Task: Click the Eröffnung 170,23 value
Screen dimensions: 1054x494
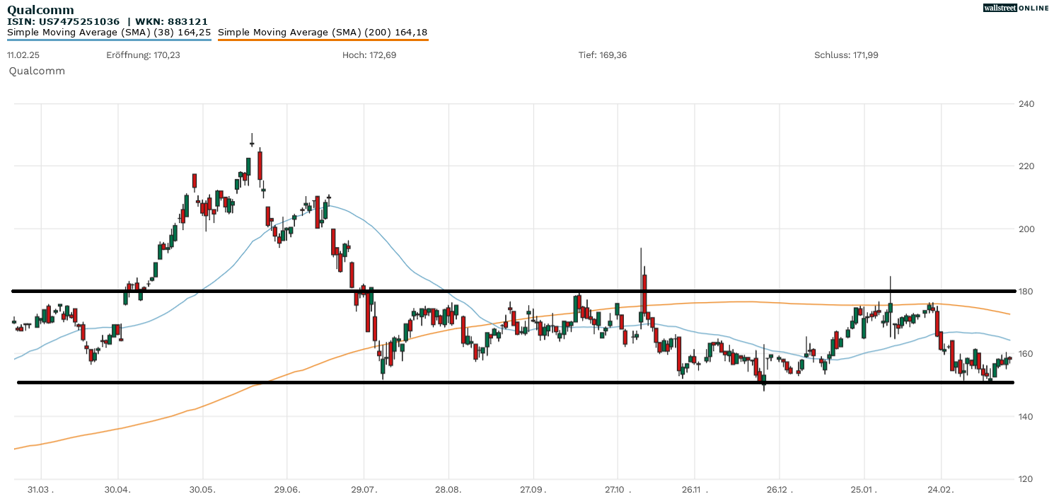Action: coord(143,55)
